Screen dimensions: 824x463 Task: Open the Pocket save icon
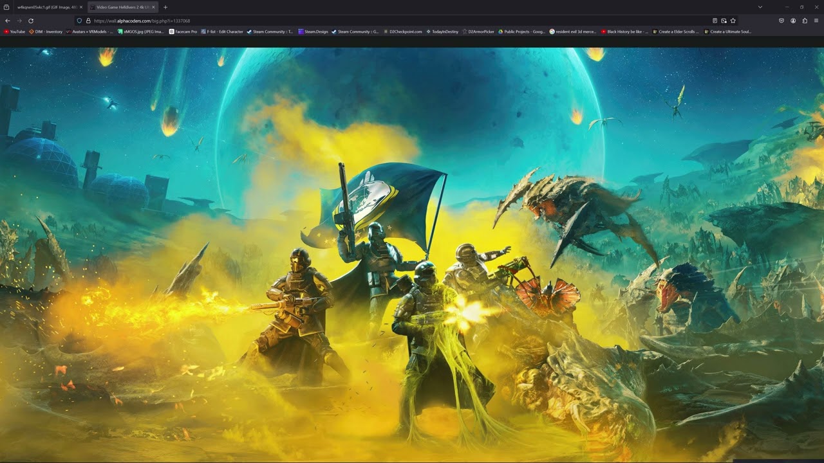tap(782, 21)
